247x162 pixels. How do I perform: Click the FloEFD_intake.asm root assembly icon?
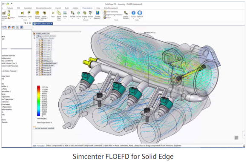click(x=34, y=34)
